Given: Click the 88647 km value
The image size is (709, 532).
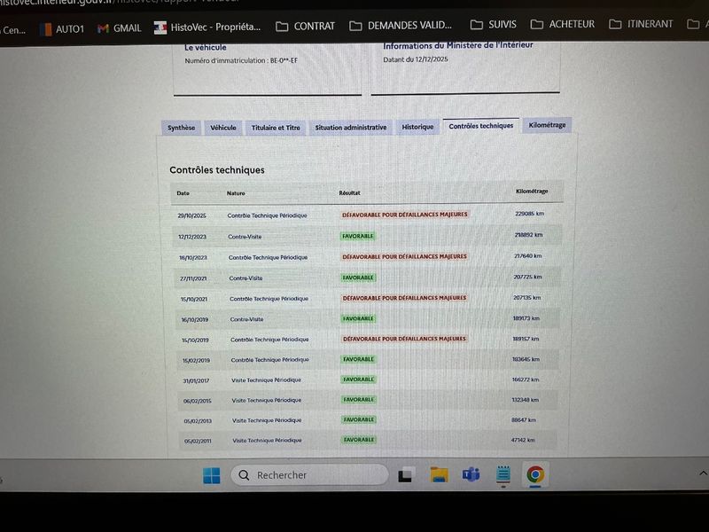Looking at the screenshot, I should coord(524,419).
